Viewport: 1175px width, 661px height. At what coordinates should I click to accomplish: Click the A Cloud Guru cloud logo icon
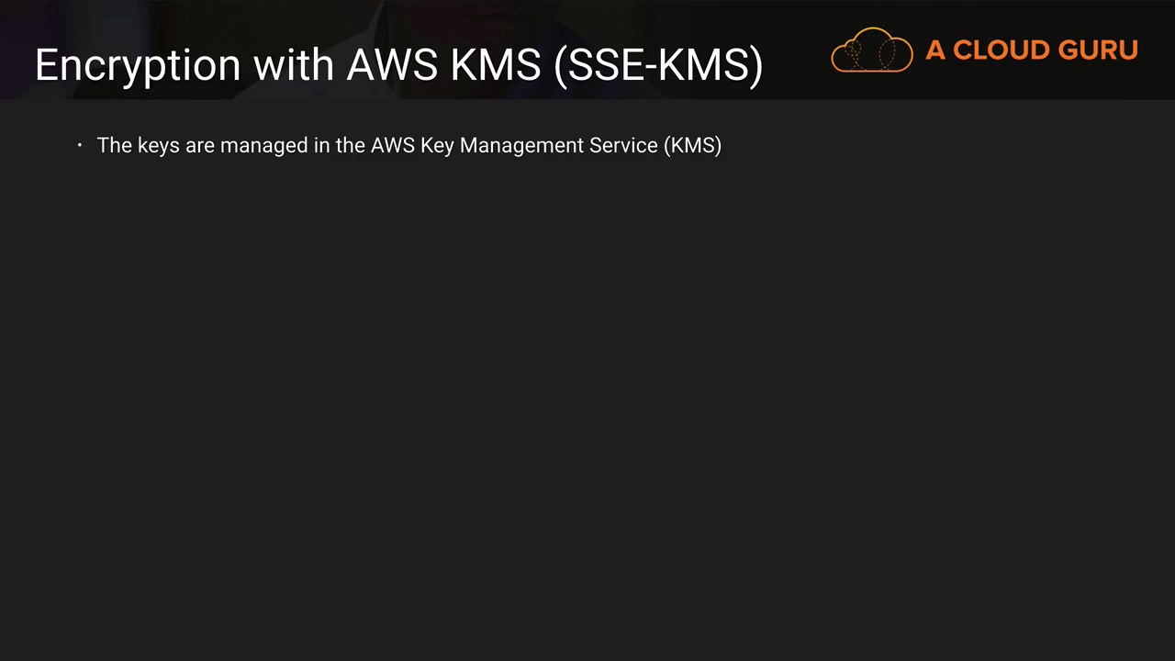click(871, 50)
